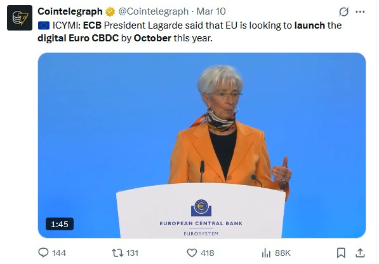Click the 88K views count
This screenshot has width=379, height=264.
tap(283, 253)
